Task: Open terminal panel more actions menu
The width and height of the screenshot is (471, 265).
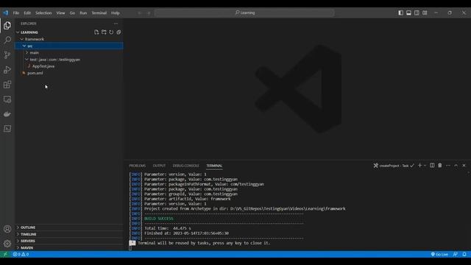Action: pyautogui.click(x=448, y=166)
